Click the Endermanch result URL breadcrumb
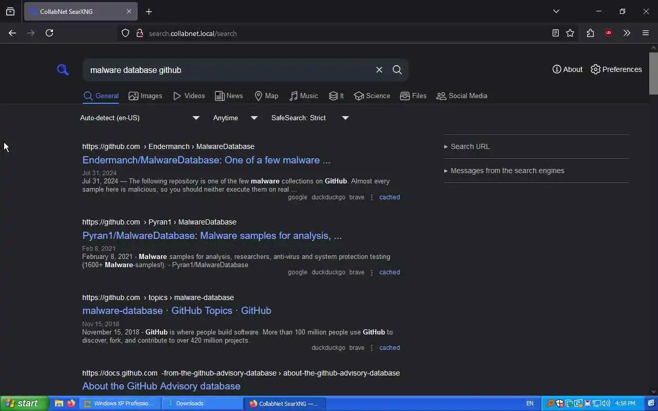The width and height of the screenshot is (658, 411). 168,146
